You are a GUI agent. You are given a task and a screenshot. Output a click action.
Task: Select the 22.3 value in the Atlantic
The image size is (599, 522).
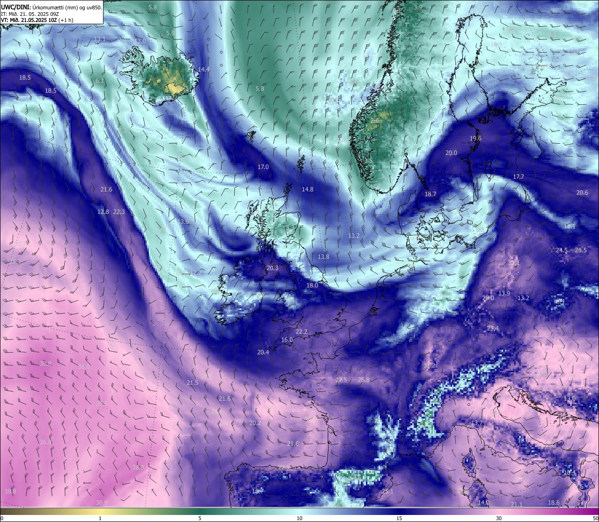(x=119, y=212)
